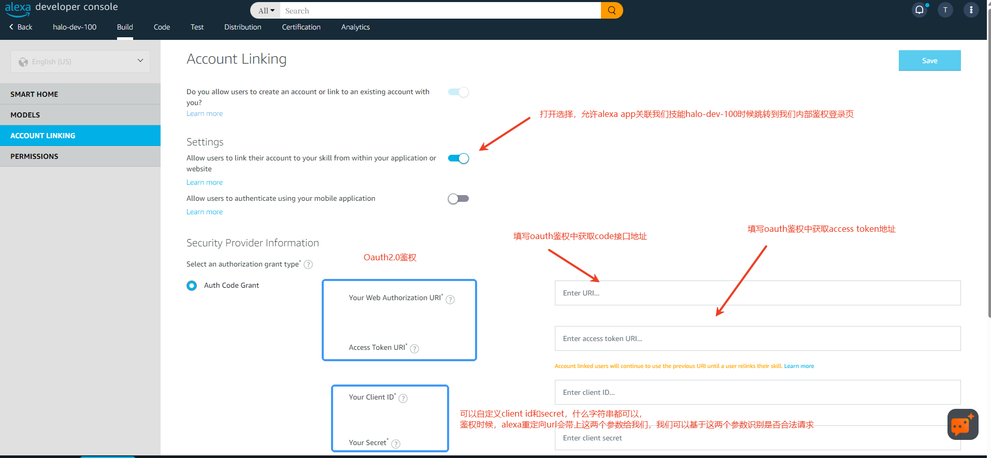991x458 pixels.
Task: Click the globe icon in language selector
Action: click(x=23, y=62)
